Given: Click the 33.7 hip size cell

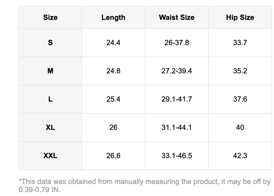Looking at the screenshot, I should [x=240, y=43].
